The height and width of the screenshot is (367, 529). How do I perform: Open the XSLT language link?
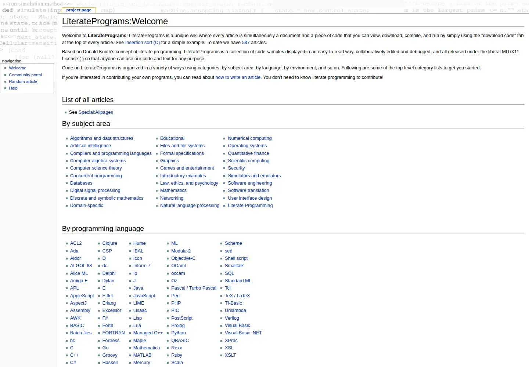230,355
